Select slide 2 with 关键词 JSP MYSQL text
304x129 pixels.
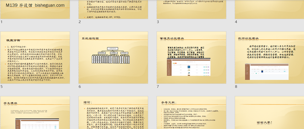[113, 10]
